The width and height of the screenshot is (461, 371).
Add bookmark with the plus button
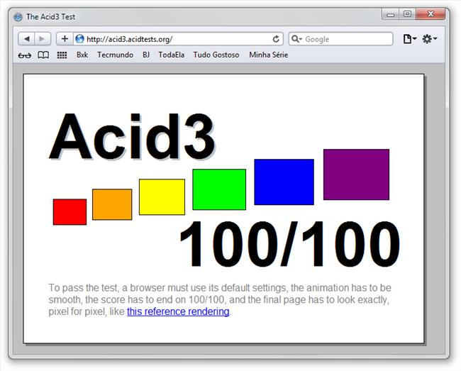(x=65, y=39)
